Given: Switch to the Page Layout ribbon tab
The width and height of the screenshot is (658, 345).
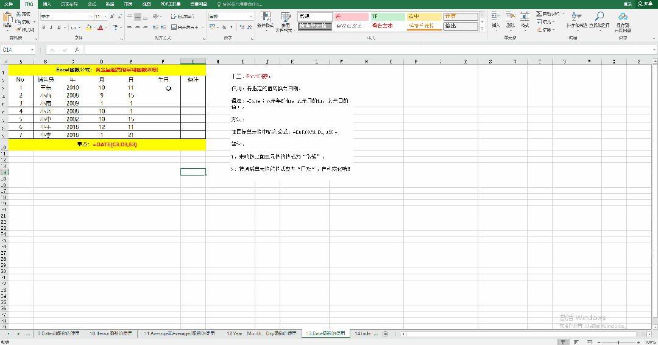Looking at the screenshot, I should coord(69,4).
